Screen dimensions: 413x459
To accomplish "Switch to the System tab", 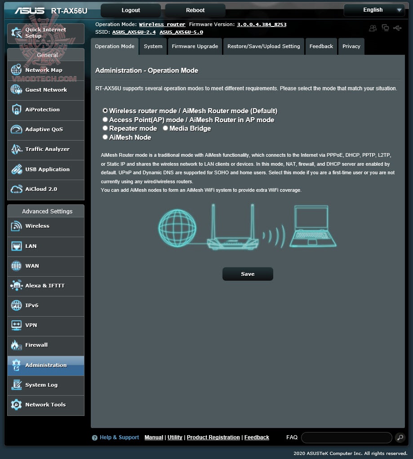I will pos(153,46).
